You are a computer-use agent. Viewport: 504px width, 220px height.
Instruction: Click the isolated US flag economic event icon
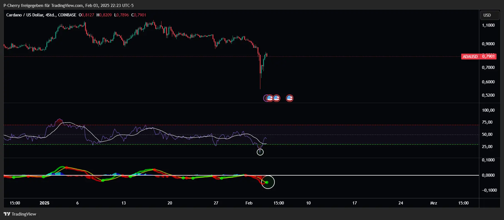point(290,98)
